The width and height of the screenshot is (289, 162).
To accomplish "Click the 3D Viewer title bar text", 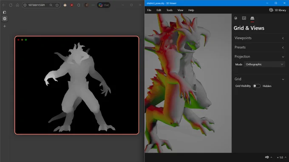I will click(x=161, y=3).
